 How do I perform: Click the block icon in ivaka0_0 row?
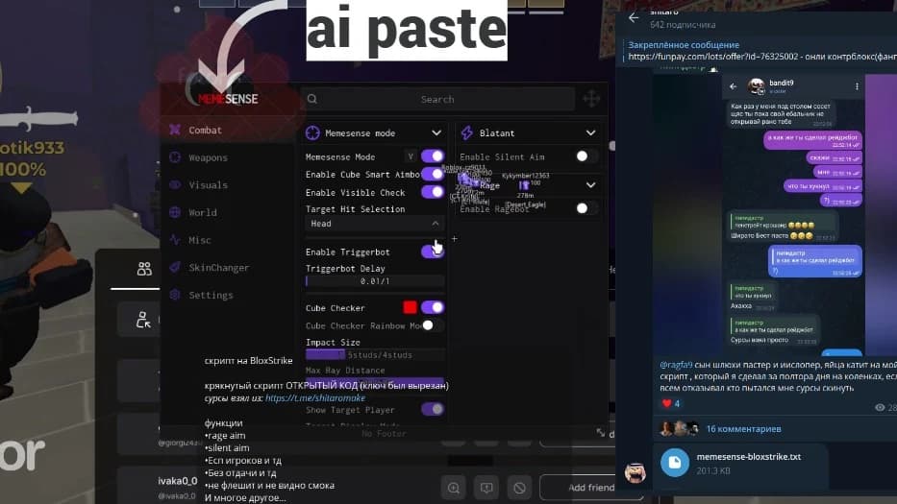(519, 488)
